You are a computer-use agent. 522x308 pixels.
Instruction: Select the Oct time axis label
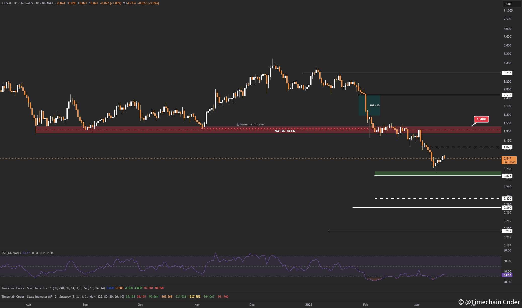[x=140, y=305]
